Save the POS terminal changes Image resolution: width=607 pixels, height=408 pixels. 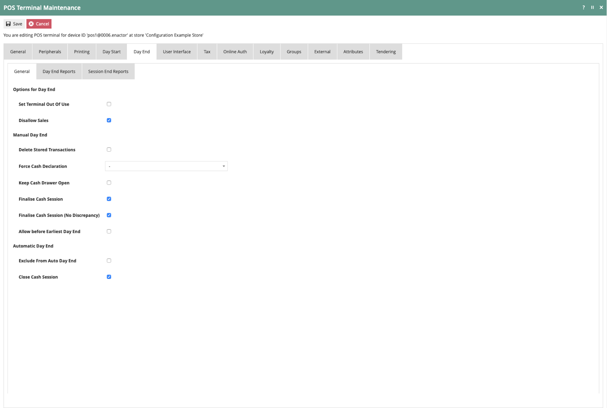14,24
